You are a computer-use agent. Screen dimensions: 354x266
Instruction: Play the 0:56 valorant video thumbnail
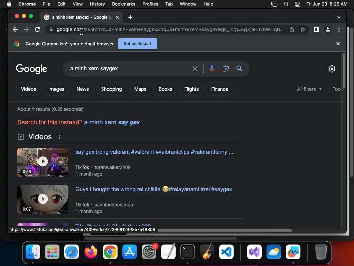(x=43, y=162)
